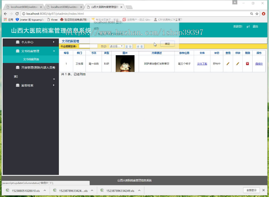Open the jmeter tcpsample bookmark

[30, 20]
